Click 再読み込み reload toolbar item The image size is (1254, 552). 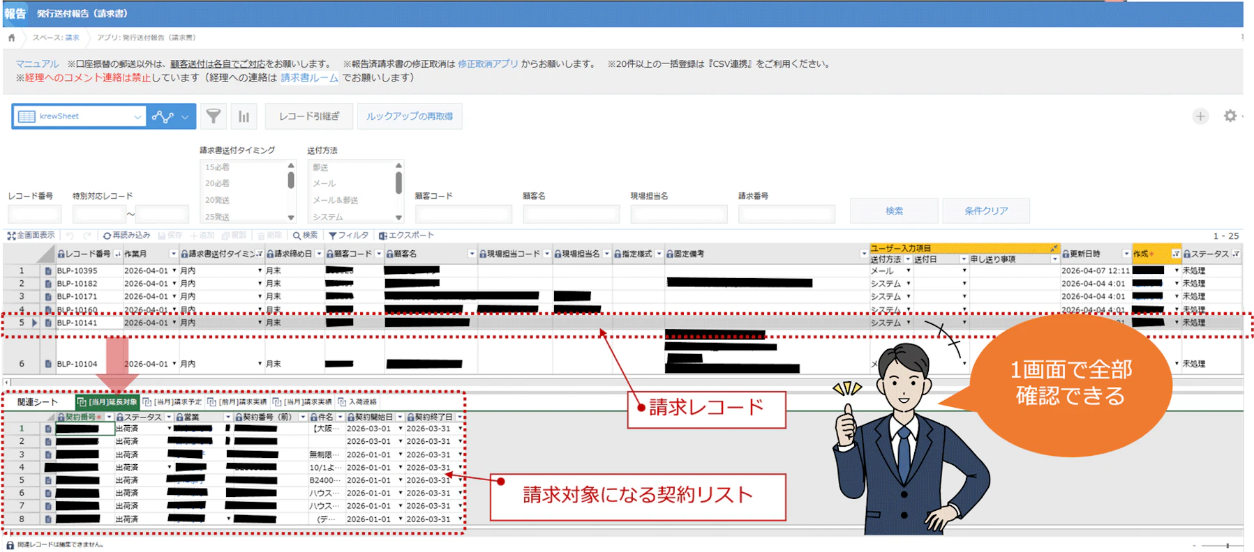tap(127, 236)
